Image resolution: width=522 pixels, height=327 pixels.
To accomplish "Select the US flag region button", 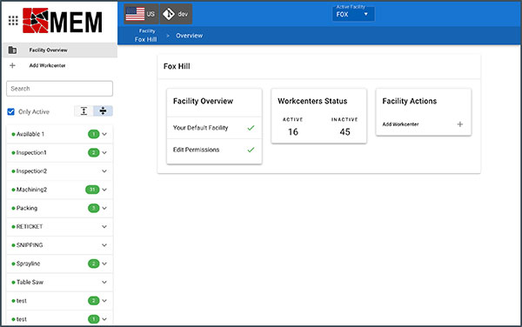I will (x=141, y=14).
